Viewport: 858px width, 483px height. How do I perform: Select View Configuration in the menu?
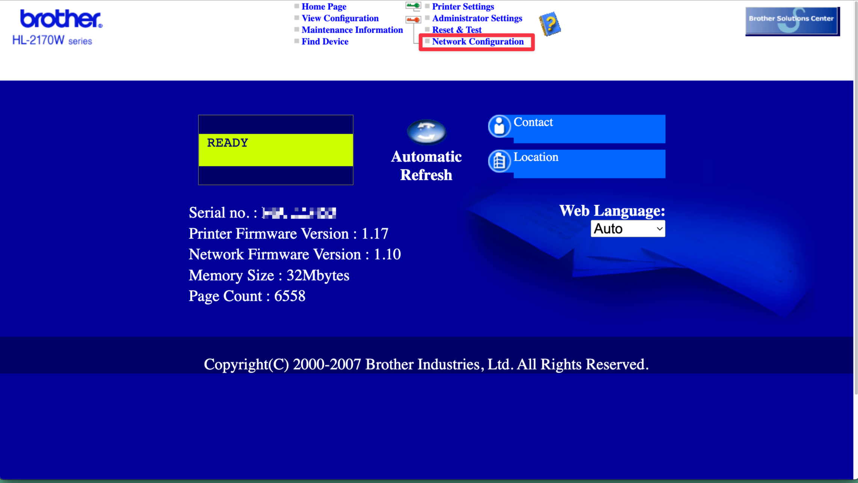coord(340,18)
